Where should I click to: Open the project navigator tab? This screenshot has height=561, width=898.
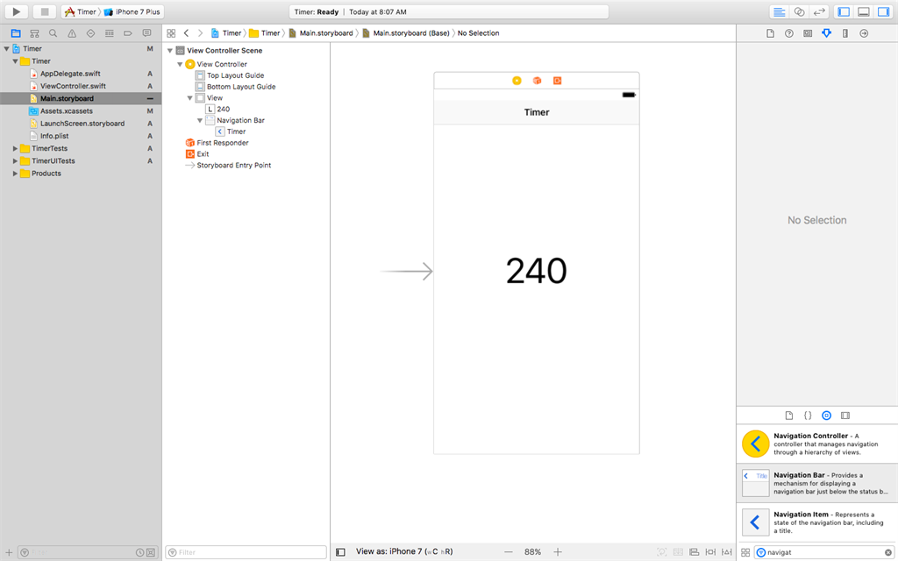16,33
